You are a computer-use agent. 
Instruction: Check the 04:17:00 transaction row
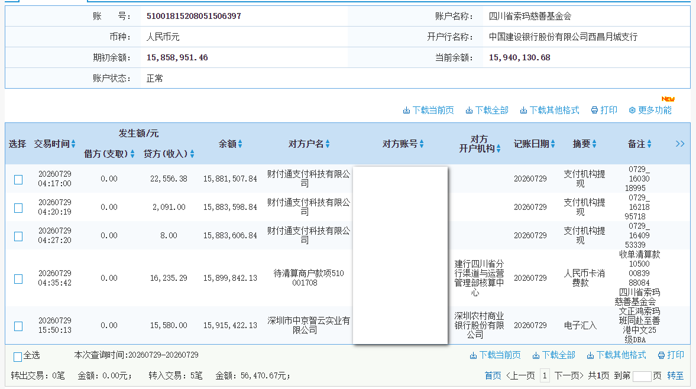[x=18, y=180]
